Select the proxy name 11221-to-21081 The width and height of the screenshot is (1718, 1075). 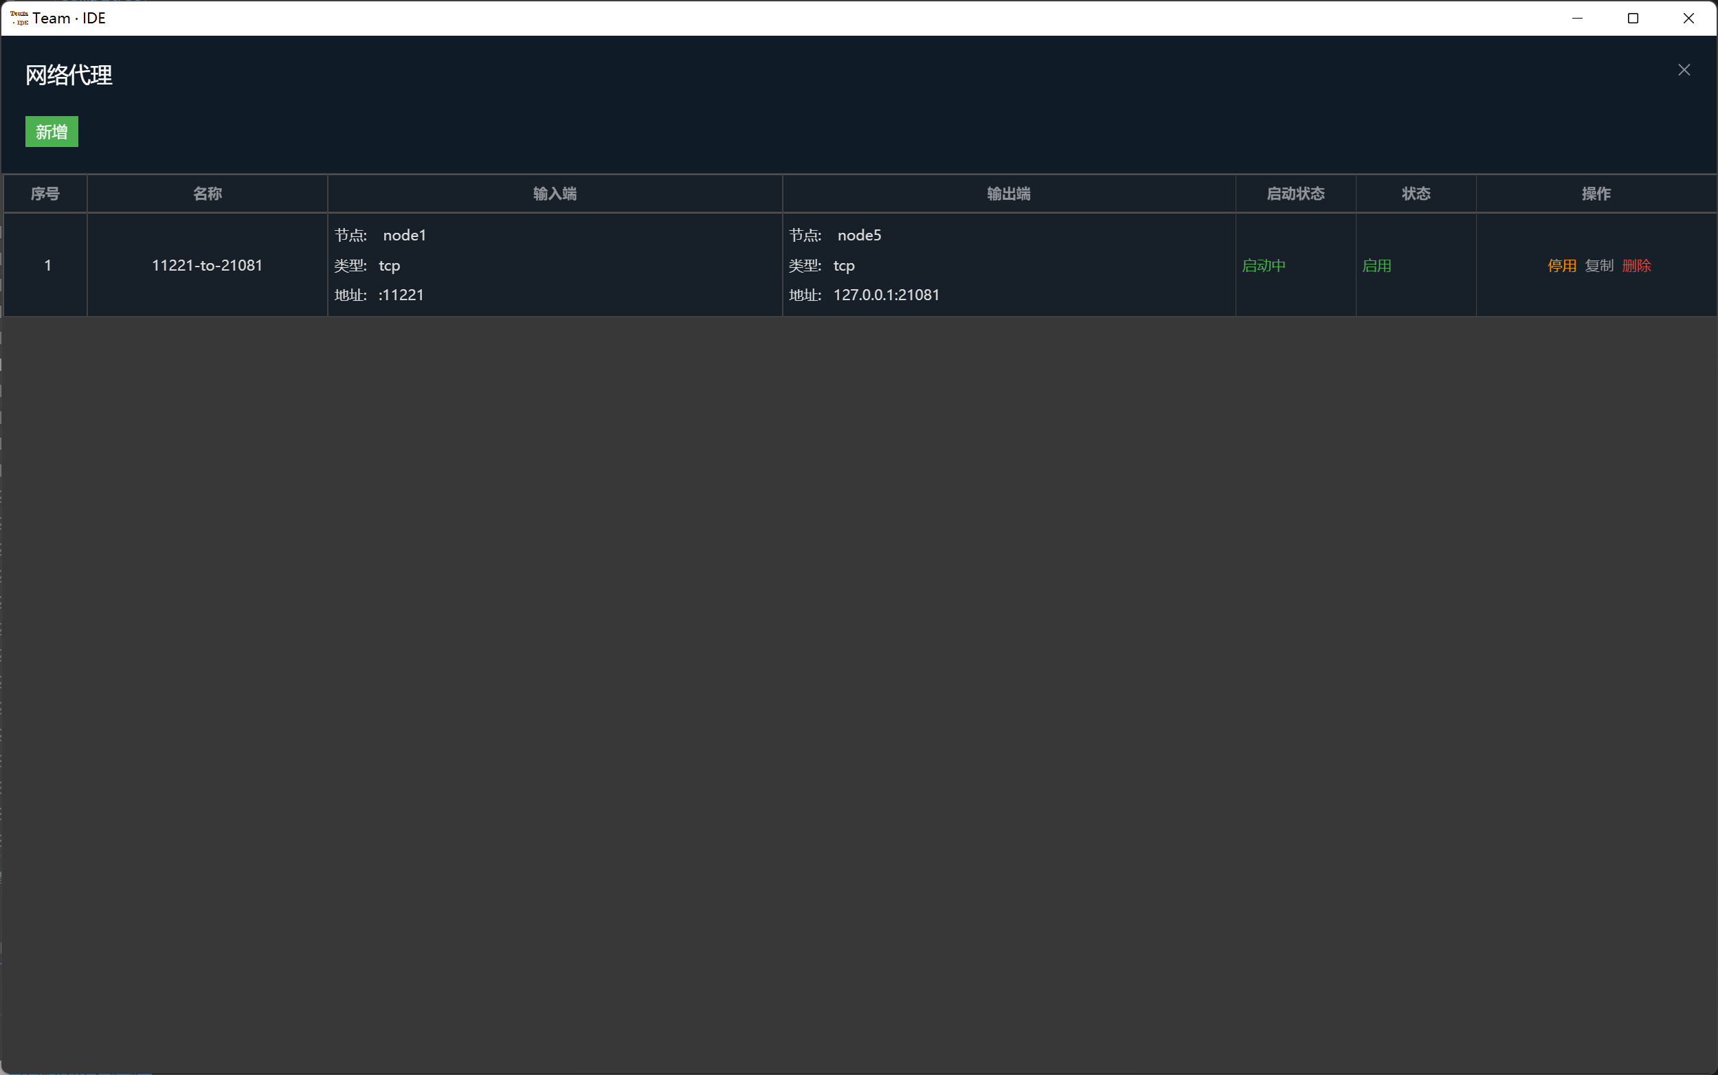pyautogui.click(x=207, y=265)
